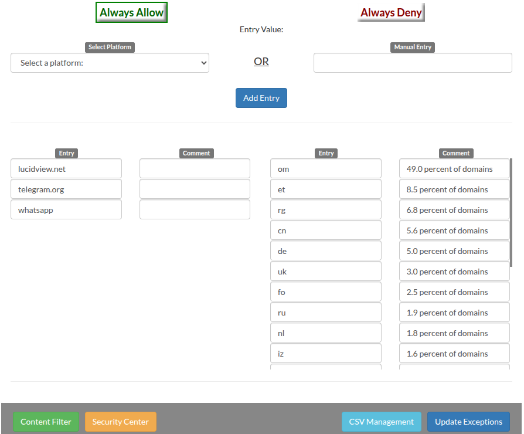The width and height of the screenshot is (524, 434).
Task: Select the 'om' deny entry field
Action: click(326, 169)
